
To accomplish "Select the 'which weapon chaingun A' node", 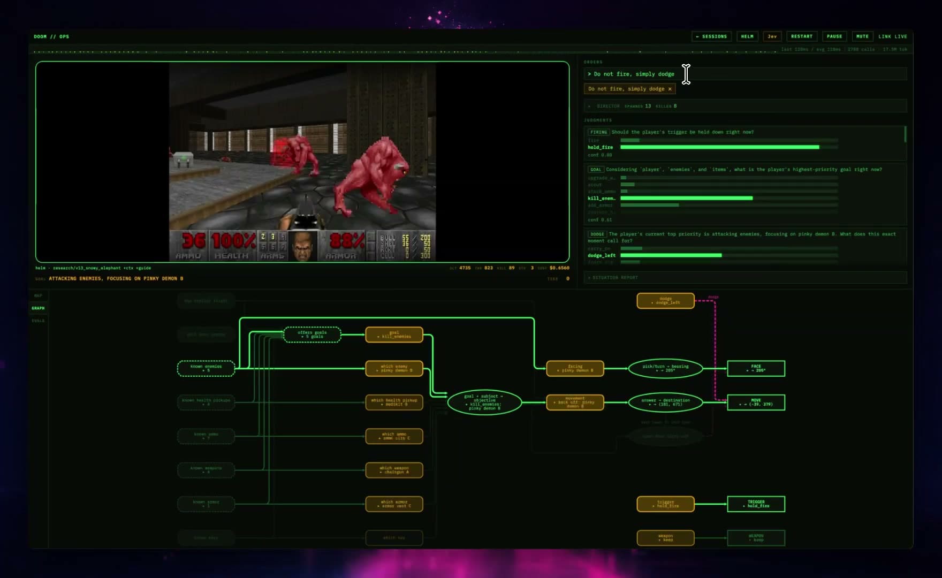I will [x=394, y=470].
